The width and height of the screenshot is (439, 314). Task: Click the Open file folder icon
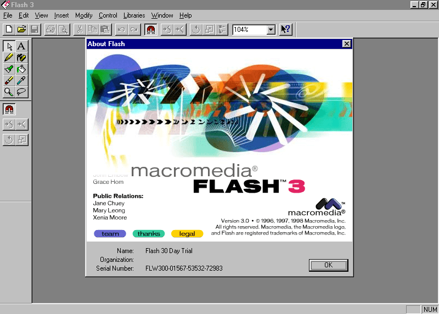[22, 30]
